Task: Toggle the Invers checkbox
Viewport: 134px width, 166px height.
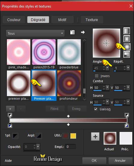Action: click(x=97, y=76)
